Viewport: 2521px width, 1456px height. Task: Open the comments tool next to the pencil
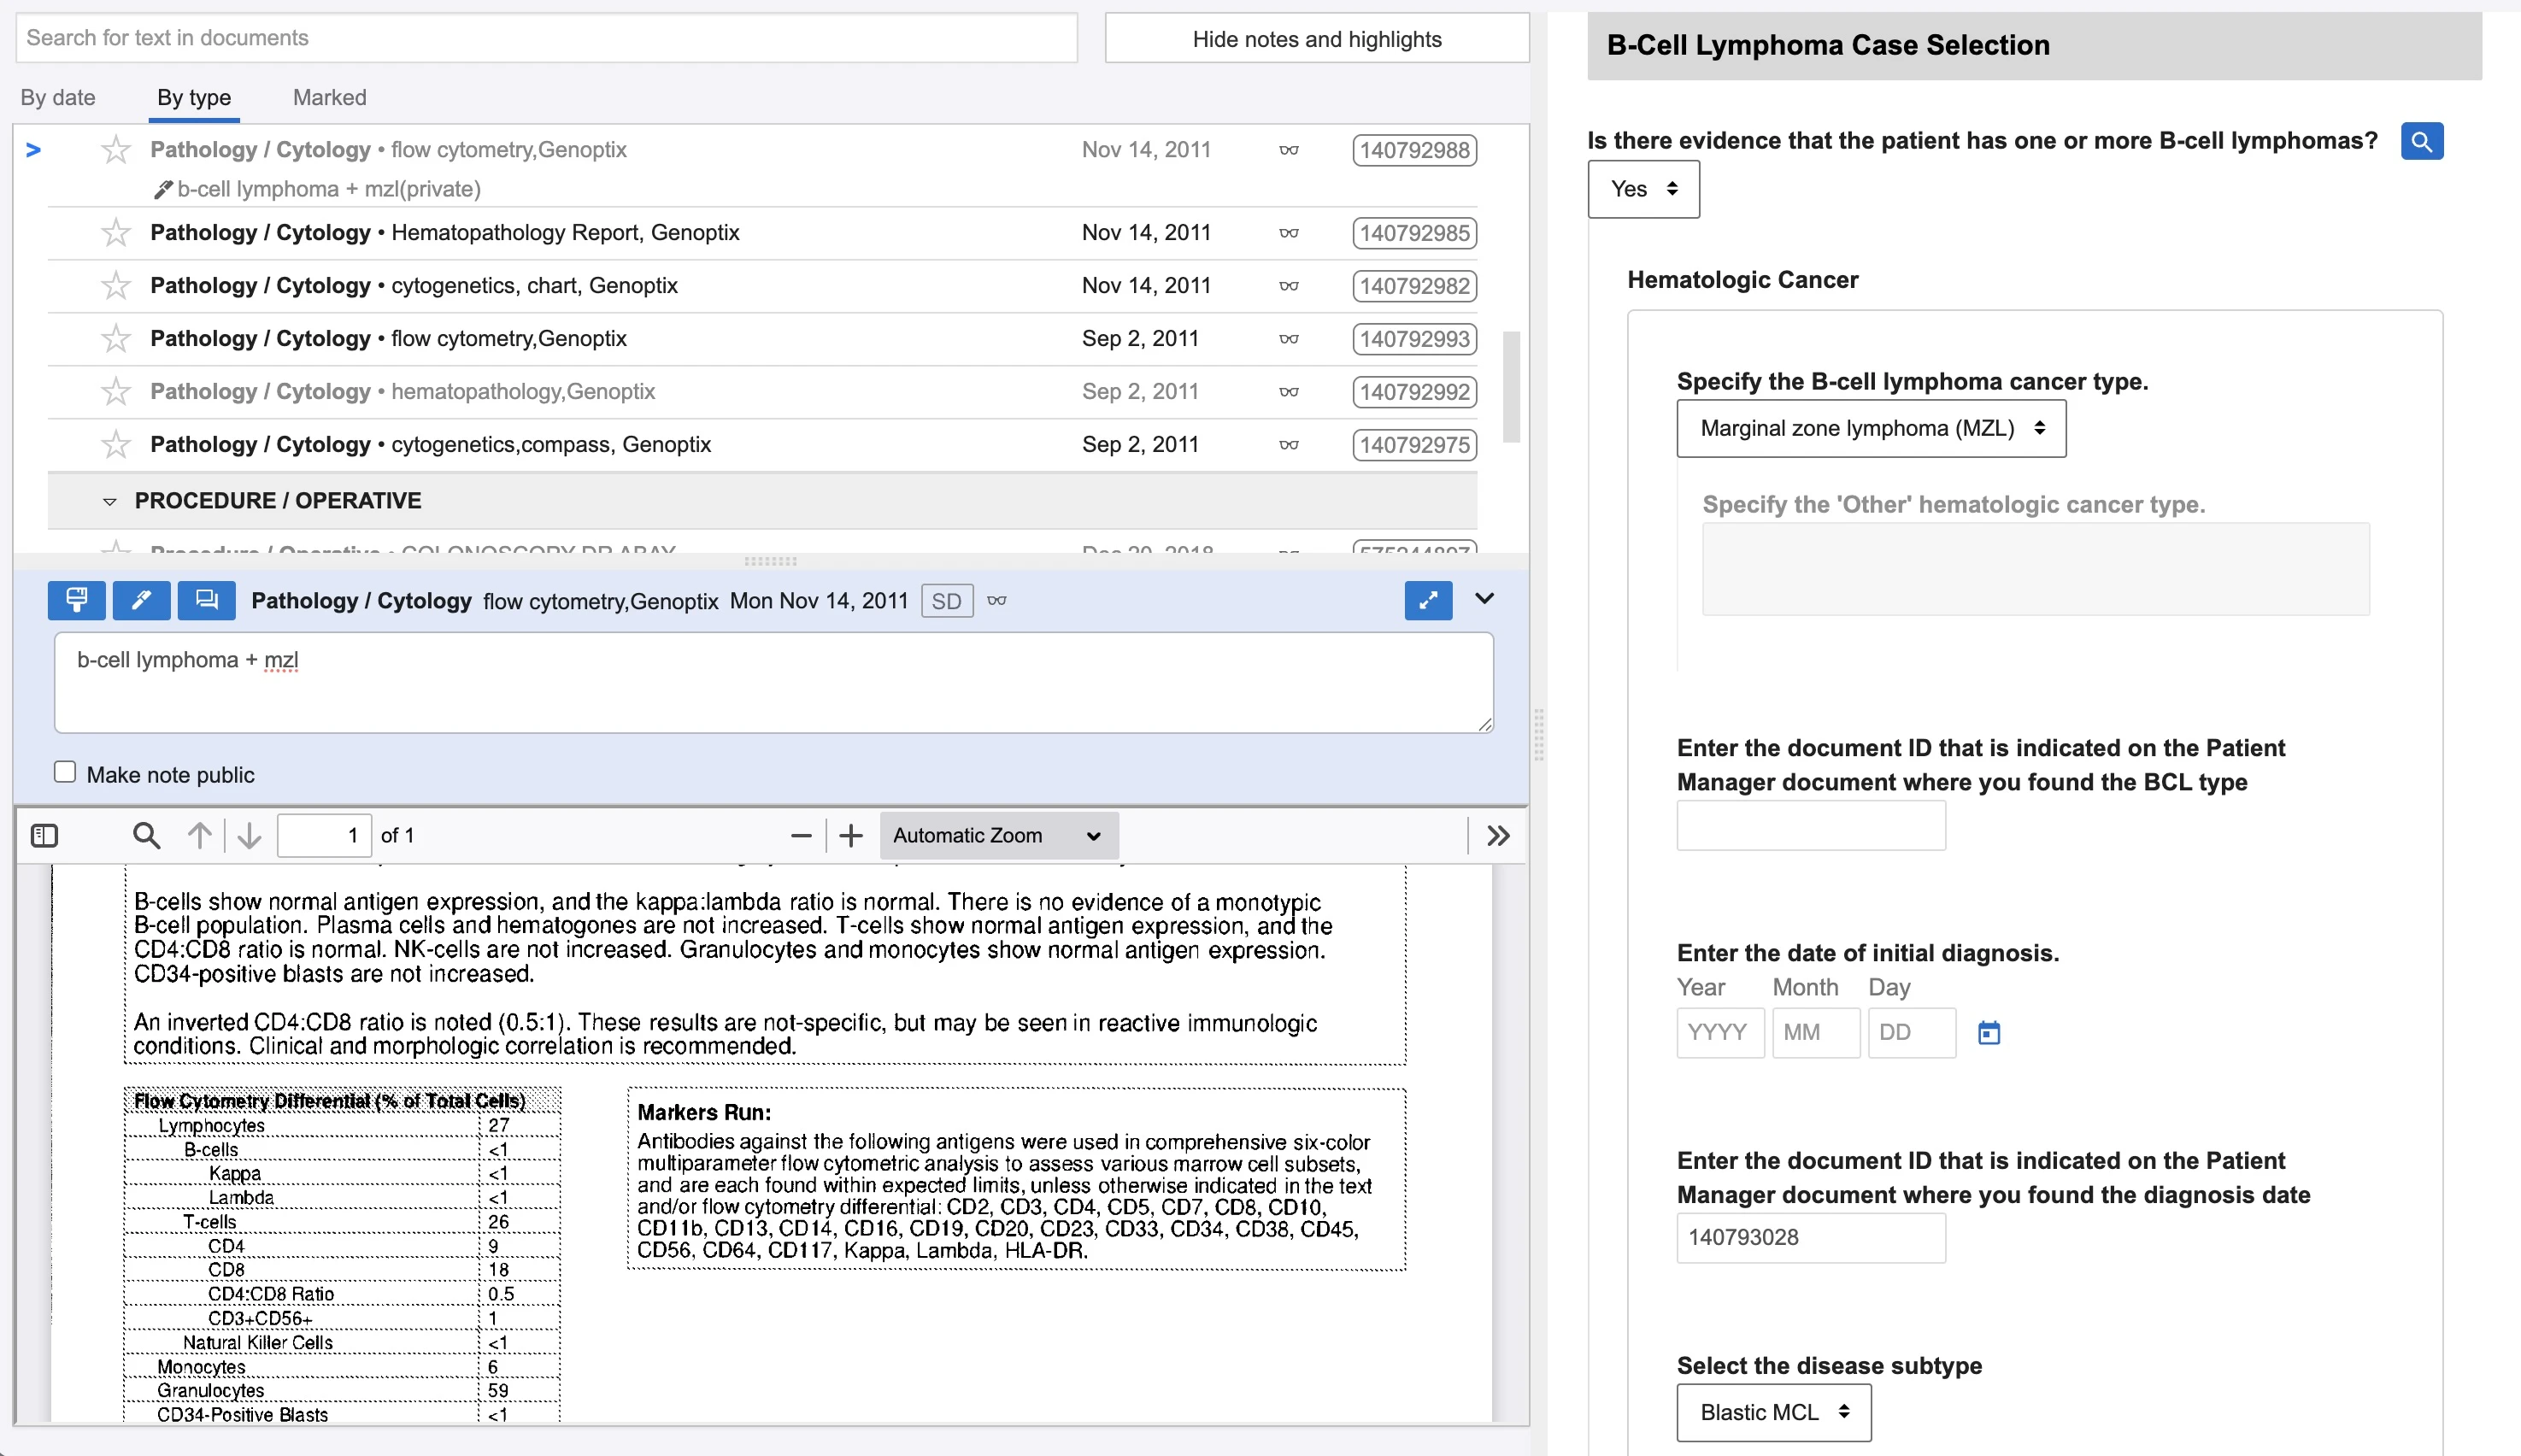click(x=206, y=601)
